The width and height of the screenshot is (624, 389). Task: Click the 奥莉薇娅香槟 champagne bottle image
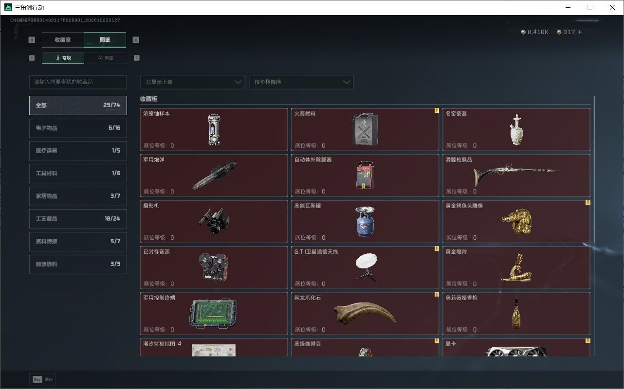coord(516,314)
